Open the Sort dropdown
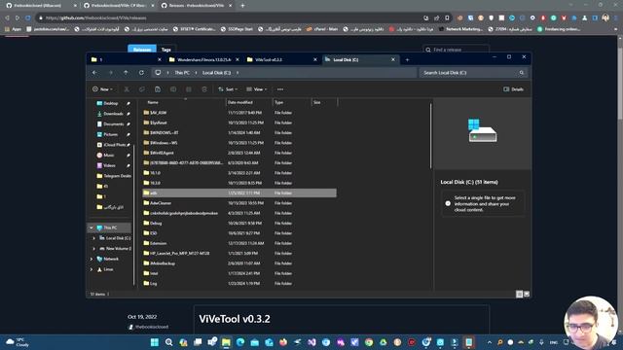 click(x=228, y=89)
